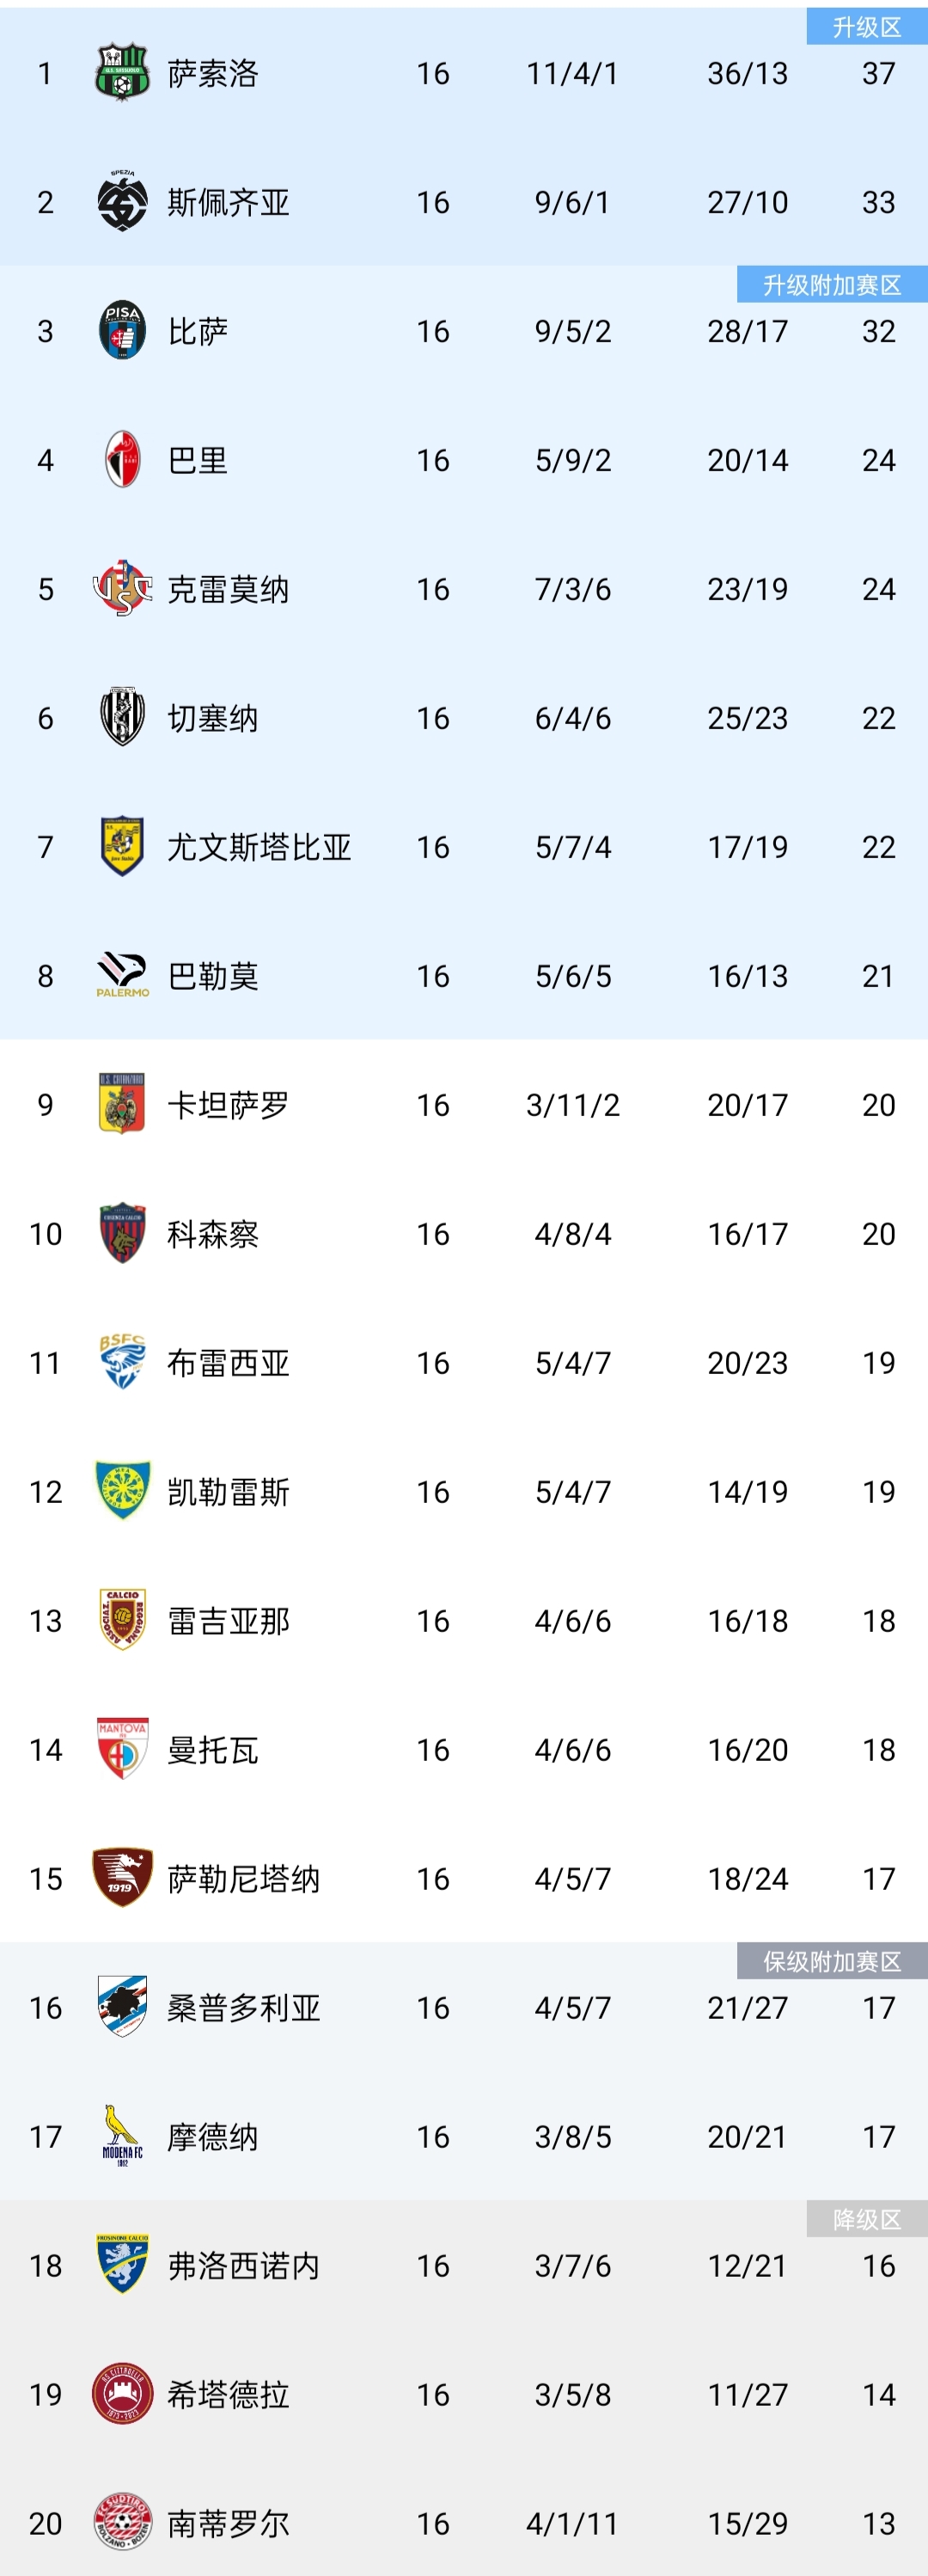Click the 降级区 relegation zone tag
Image resolution: width=928 pixels, height=2576 pixels.
[x=866, y=2219]
